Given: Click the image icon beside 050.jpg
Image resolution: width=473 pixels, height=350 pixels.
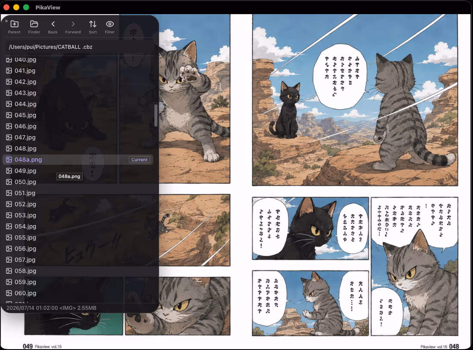Looking at the screenshot, I should point(9,182).
